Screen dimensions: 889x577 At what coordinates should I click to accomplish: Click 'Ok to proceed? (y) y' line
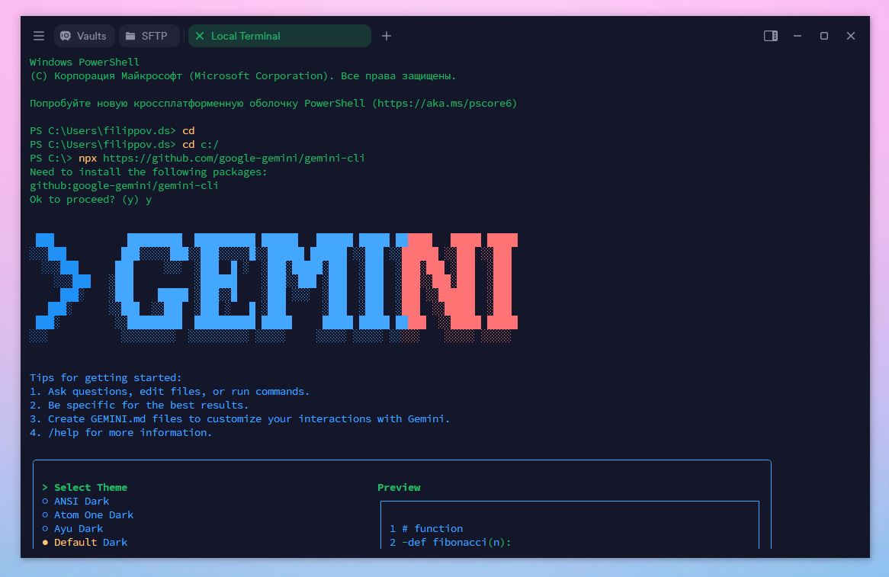pyautogui.click(x=91, y=200)
